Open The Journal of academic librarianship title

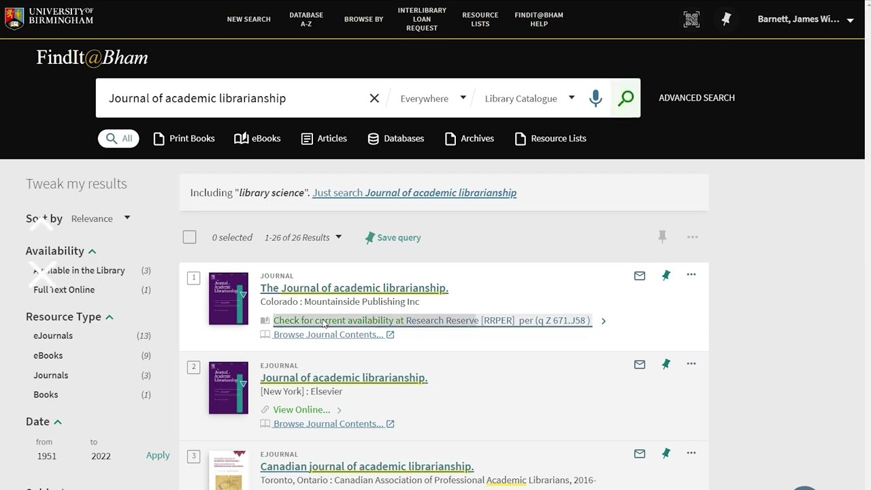pos(354,288)
